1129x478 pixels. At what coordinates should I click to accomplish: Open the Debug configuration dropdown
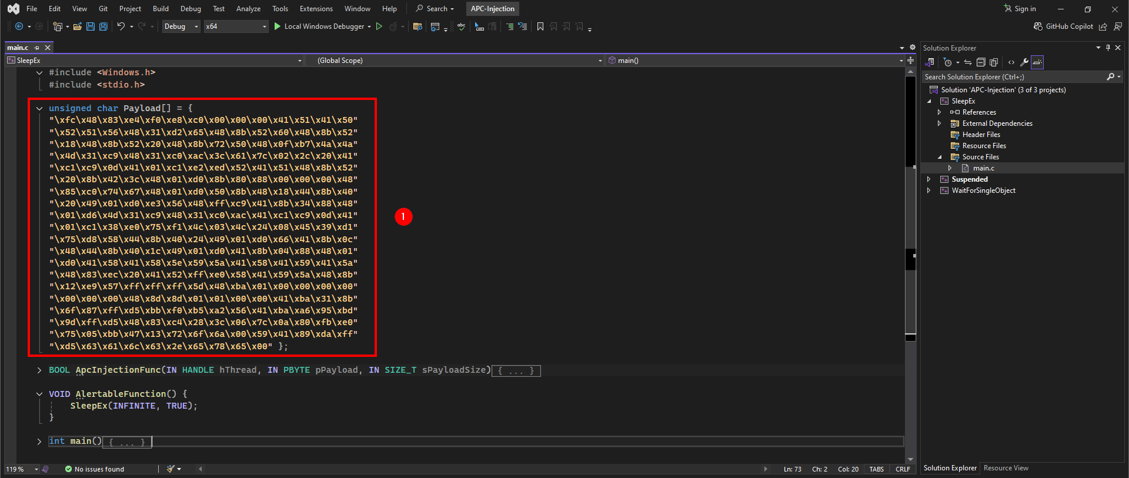181,26
